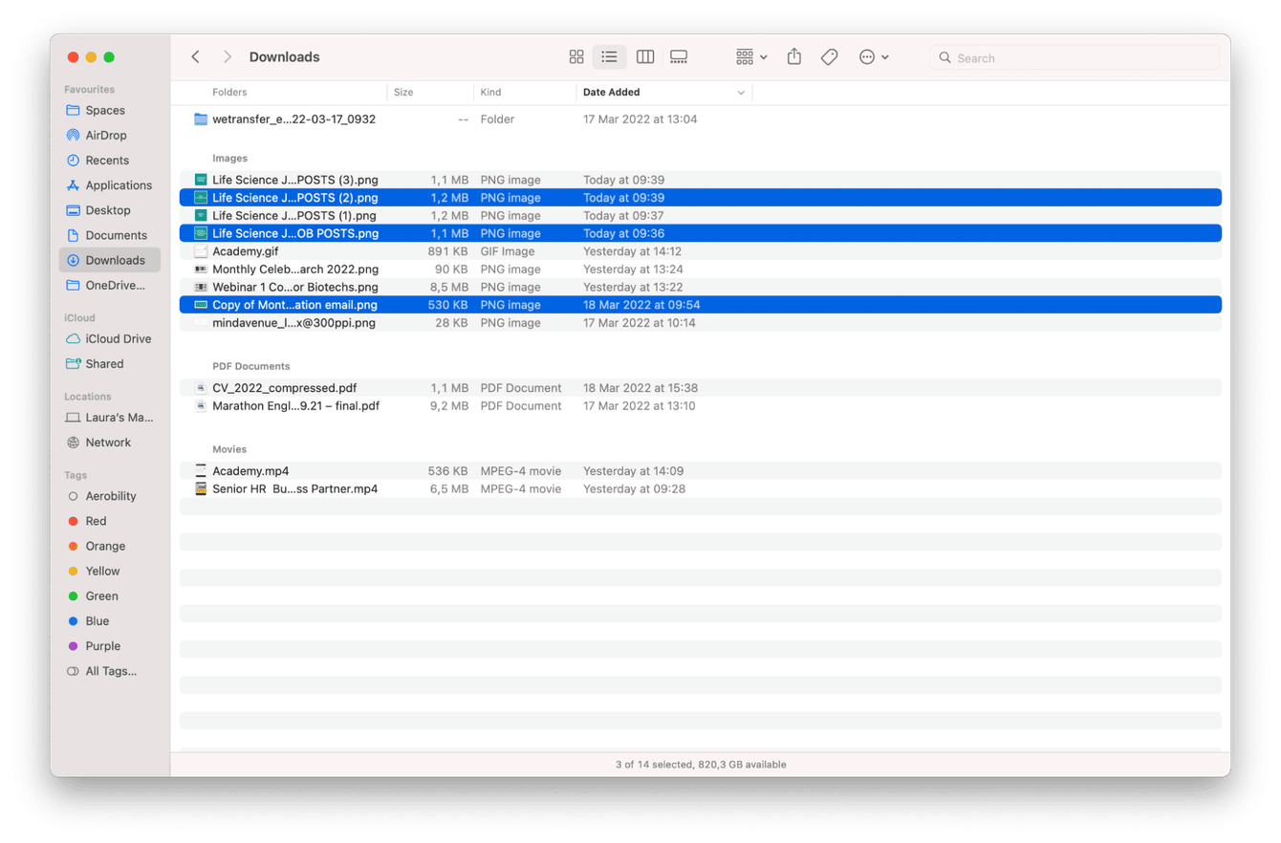This screenshot has width=1281, height=843.
Task: Switch to gallery view
Action: [679, 56]
